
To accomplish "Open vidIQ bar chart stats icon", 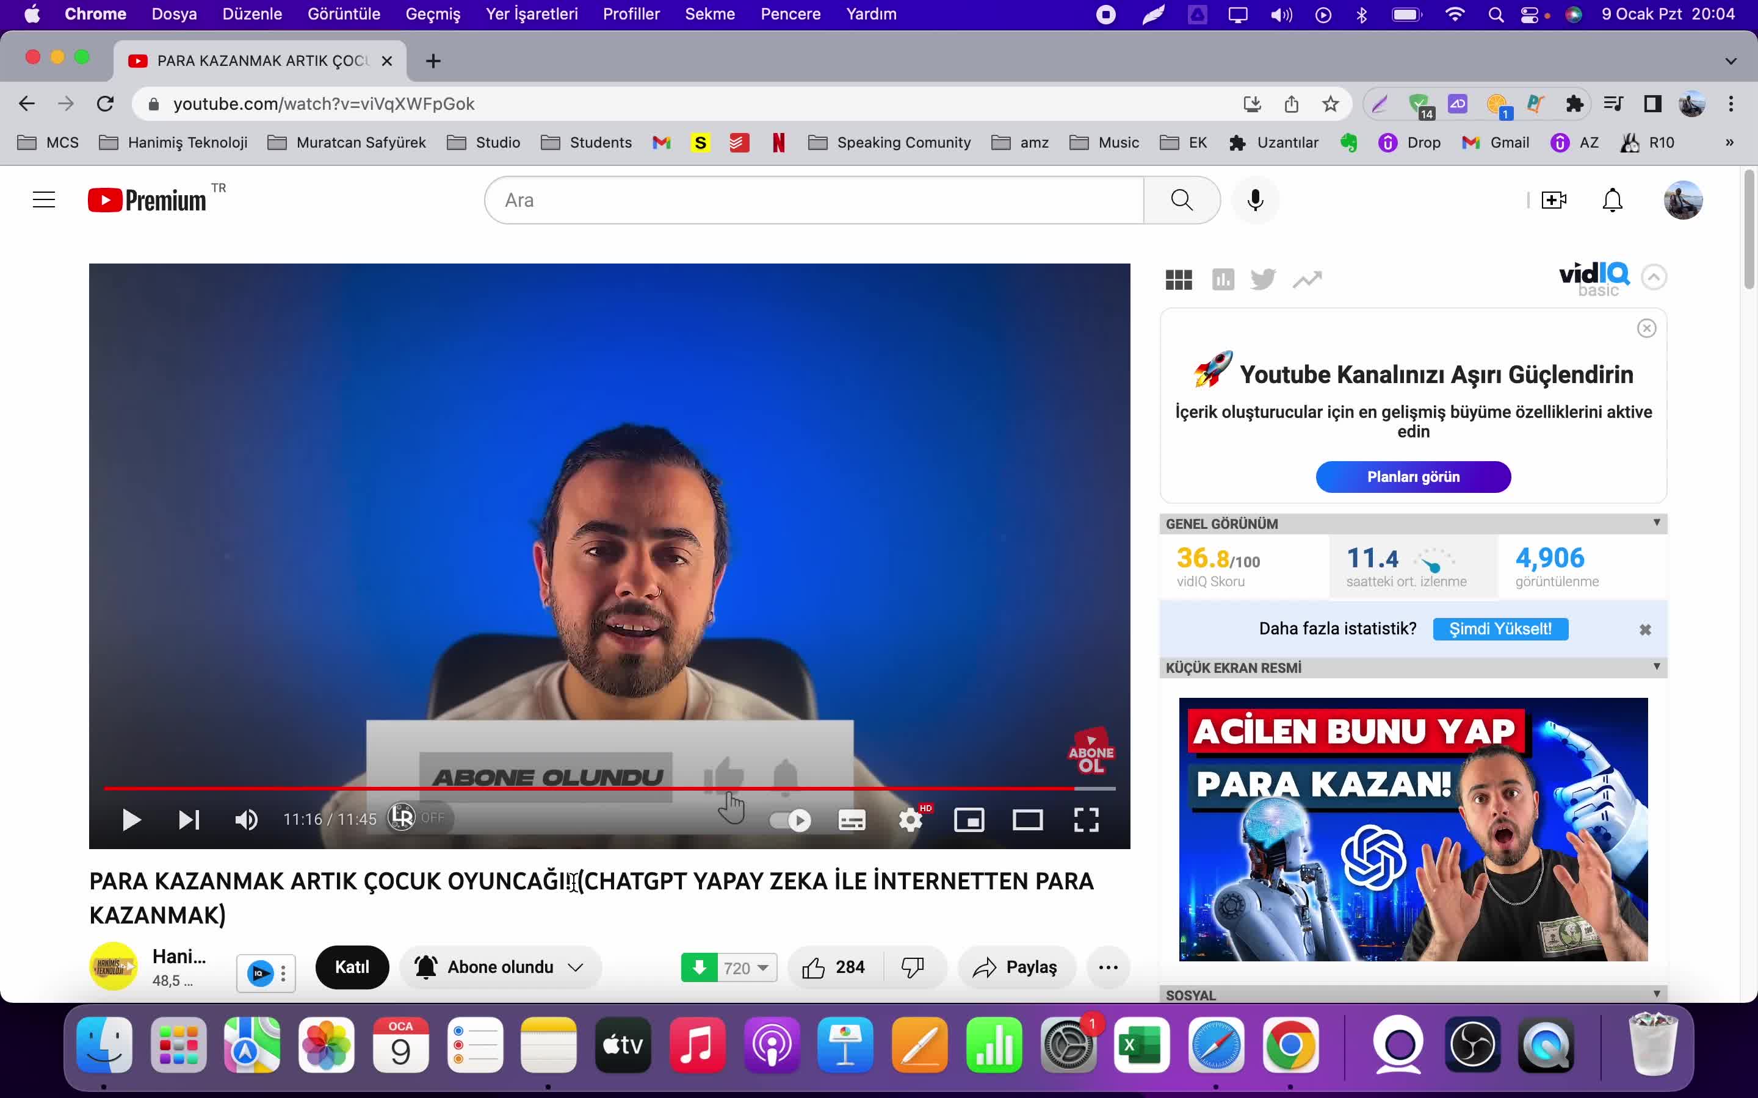I will (x=1223, y=279).
